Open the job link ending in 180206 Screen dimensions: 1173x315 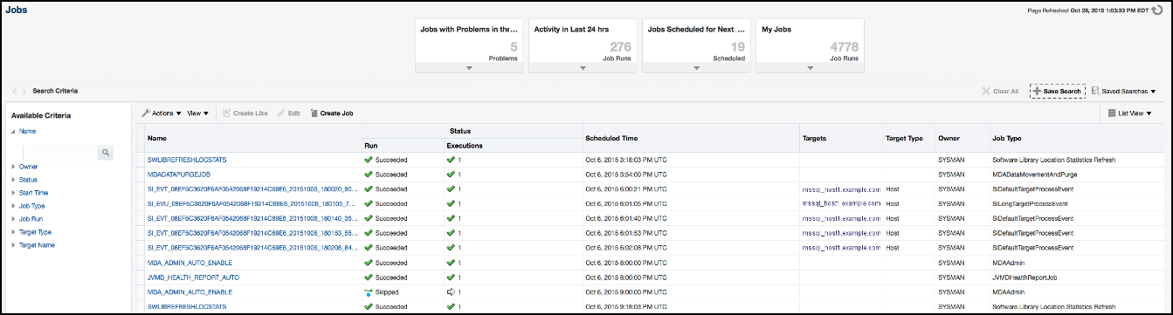[x=252, y=248]
